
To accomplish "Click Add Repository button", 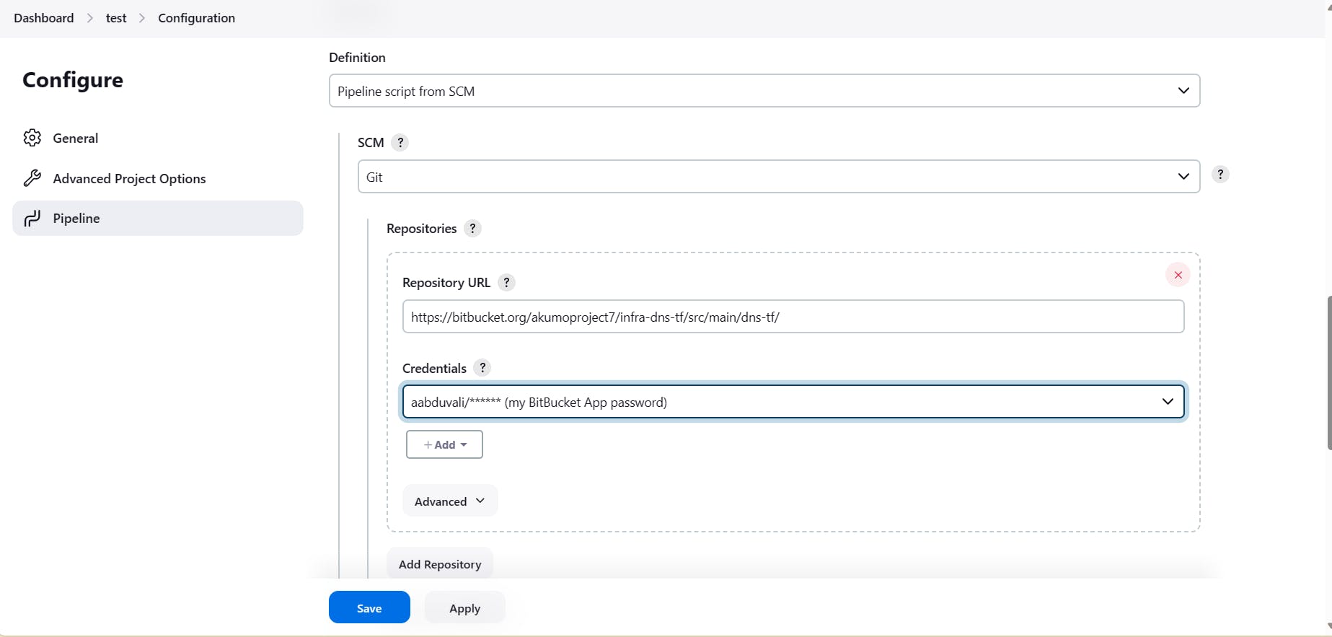I will click(440, 564).
